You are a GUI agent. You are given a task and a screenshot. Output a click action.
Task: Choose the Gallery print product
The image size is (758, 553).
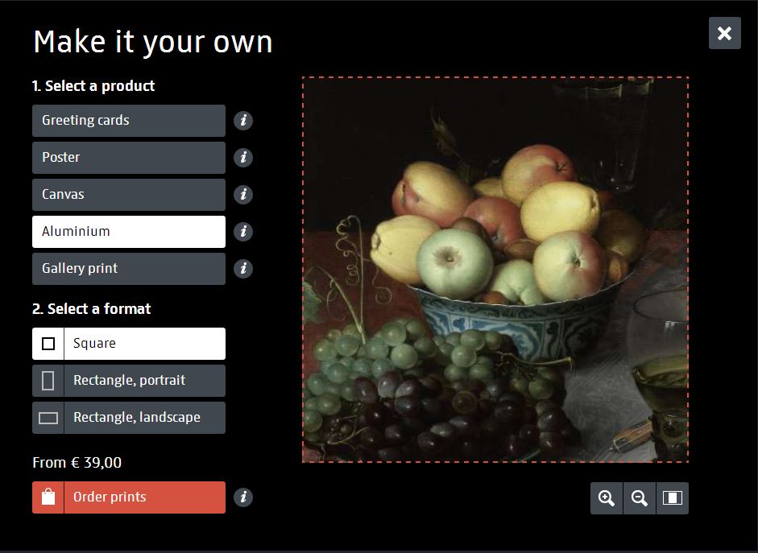point(129,269)
